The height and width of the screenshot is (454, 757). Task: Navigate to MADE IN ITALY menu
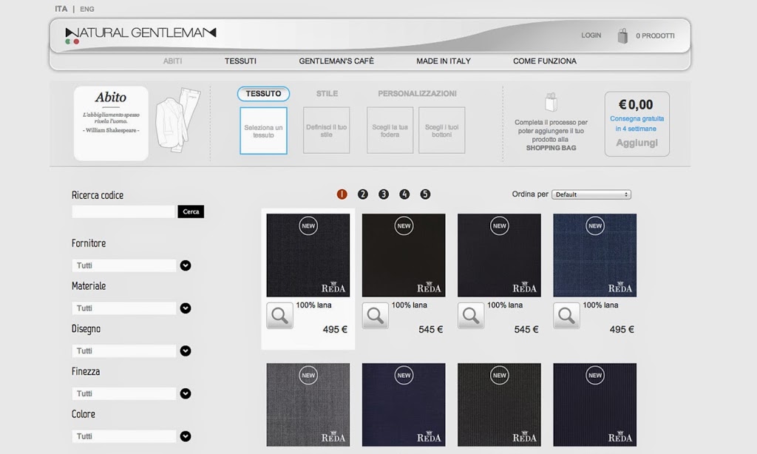tap(443, 61)
